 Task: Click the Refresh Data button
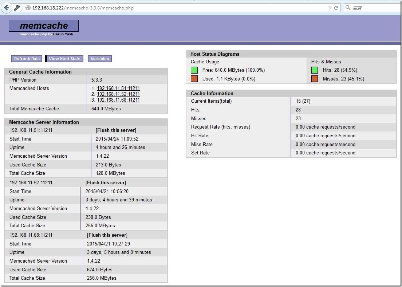pyautogui.click(x=27, y=59)
